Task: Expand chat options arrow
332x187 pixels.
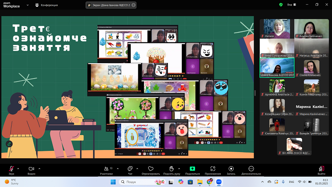Action: pos(137,169)
